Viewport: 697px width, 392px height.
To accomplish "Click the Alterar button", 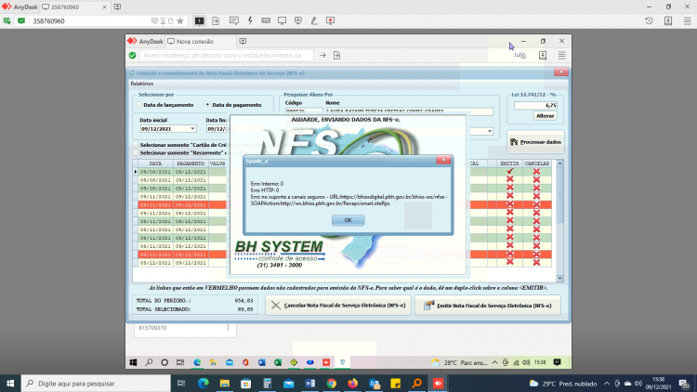I will (x=545, y=116).
